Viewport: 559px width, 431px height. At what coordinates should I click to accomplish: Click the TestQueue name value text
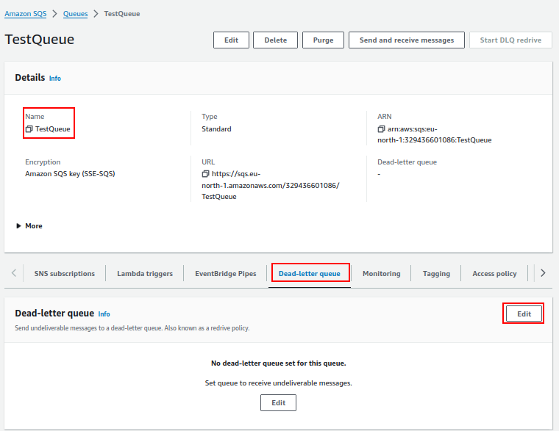(53, 128)
